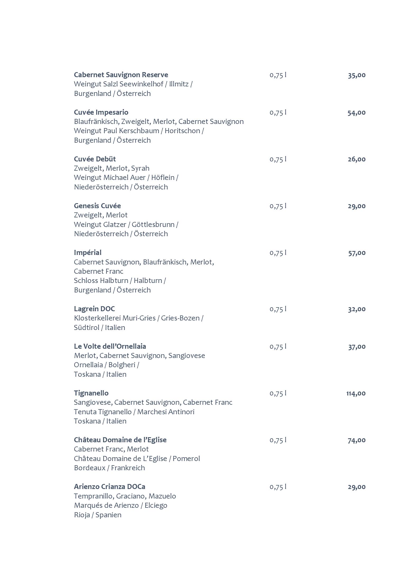Click the Cabernet Sauvignon Reserve wine title
415x587 pixels.
coord(121,75)
